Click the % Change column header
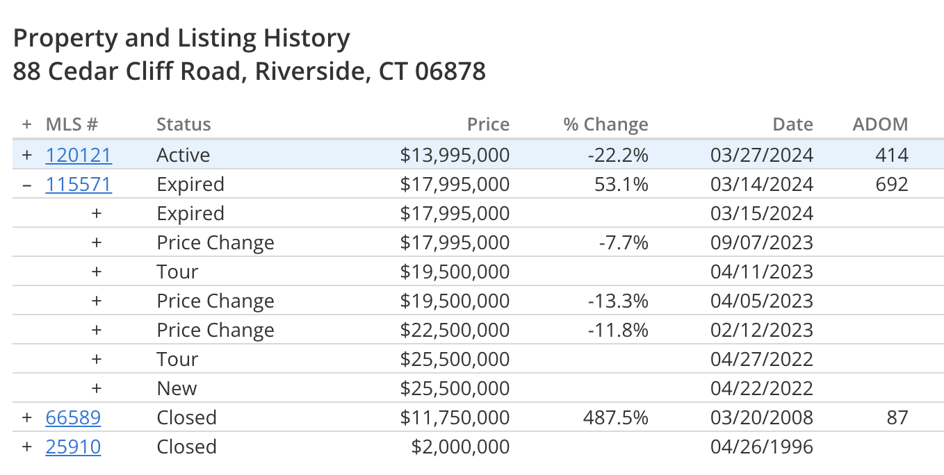The height and width of the screenshot is (475, 944). point(605,125)
